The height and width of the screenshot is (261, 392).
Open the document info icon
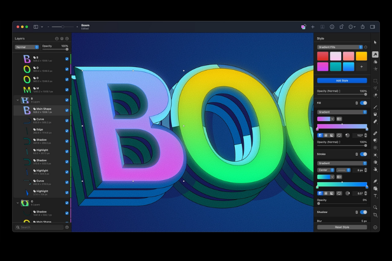click(332, 27)
